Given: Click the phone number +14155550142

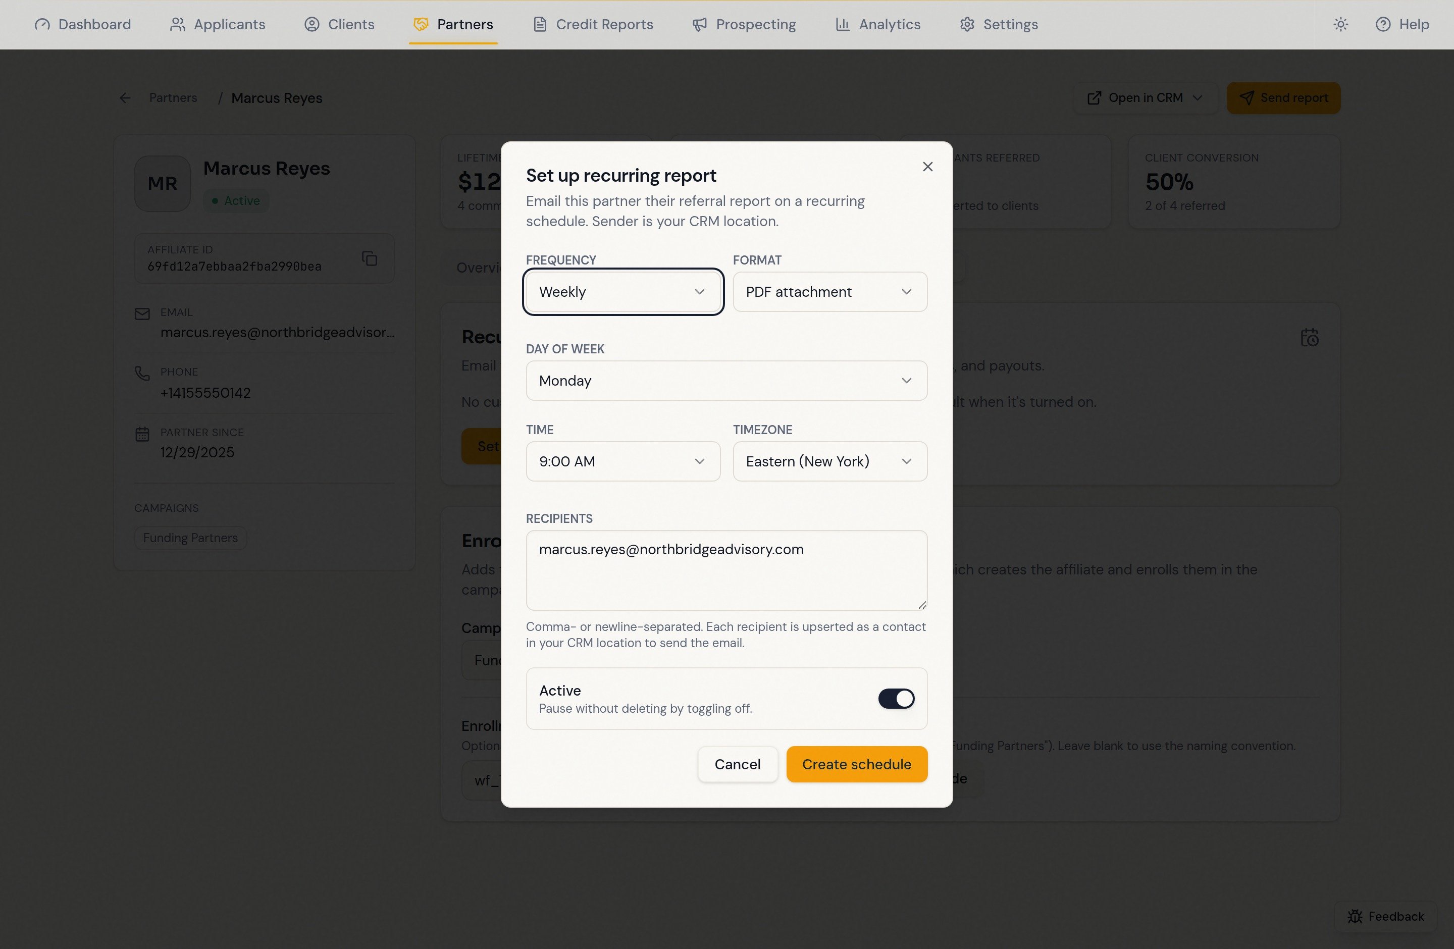Looking at the screenshot, I should point(205,393).
